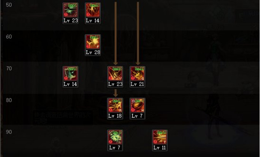Click short arrow between V and R skills
Screen dimensions: 260x157
(116, 93)
